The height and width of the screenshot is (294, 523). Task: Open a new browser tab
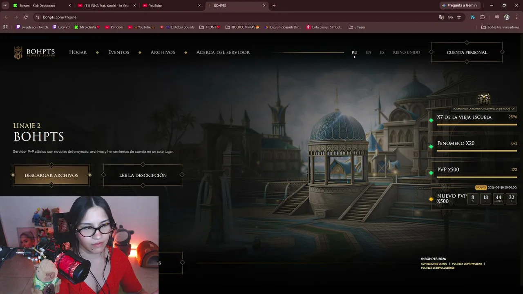point(274,6)
